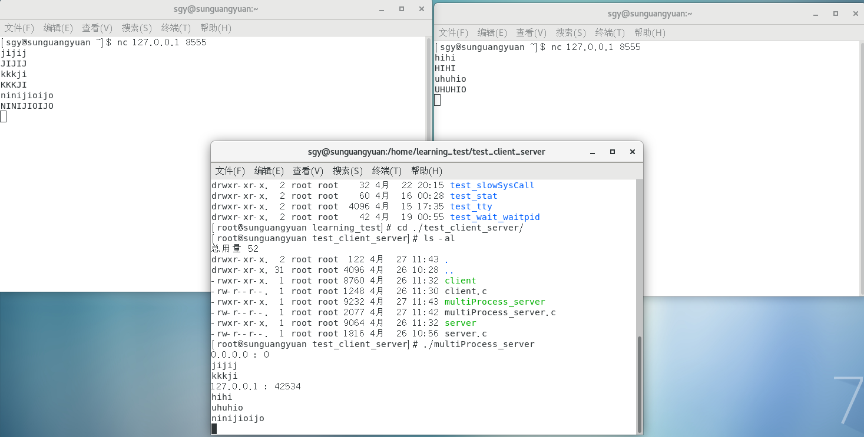Screen dimensions: 864x437
Task: Open 终端(T) menu in test_client_server terminal
Action: click(x=387, y=171)
